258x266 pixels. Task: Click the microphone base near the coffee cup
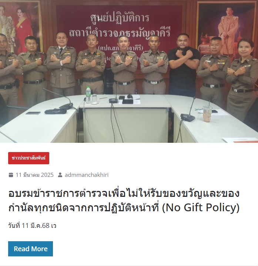click(187, 117)
